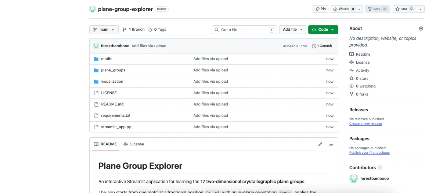Open the motifs folder name
This screenshot has width=443, height=193.
pyautogui.click(x=107, y=59)
